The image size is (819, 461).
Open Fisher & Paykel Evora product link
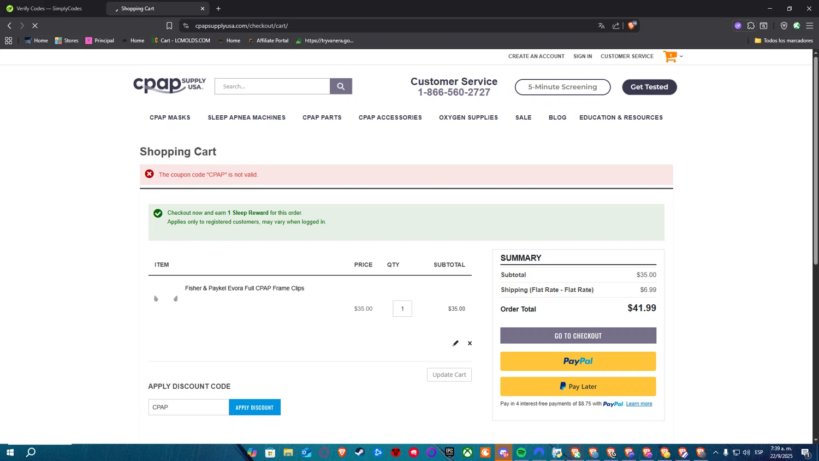(x=245, y=288)
